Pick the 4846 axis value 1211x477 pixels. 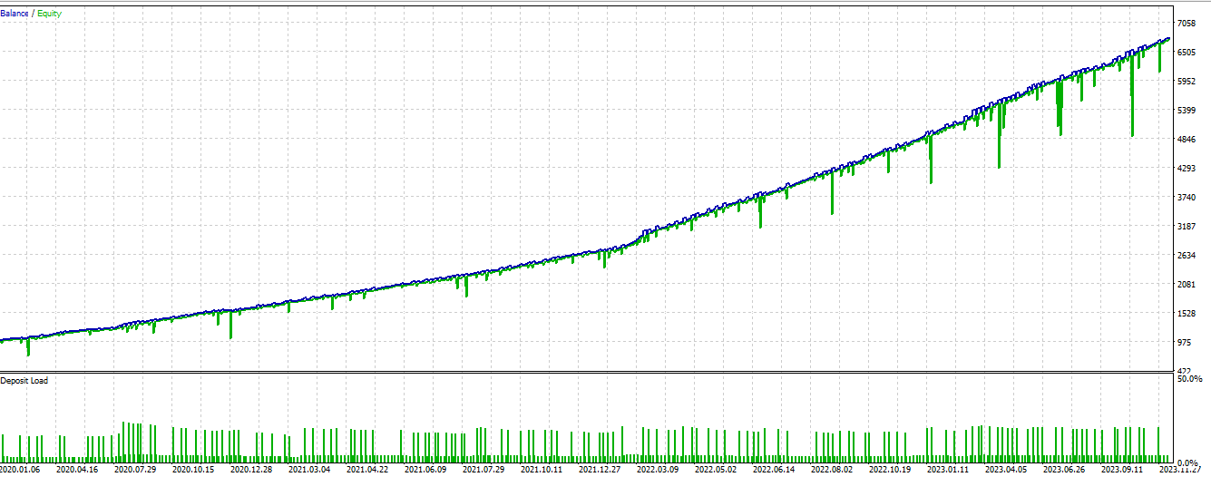click(1187, 139)
